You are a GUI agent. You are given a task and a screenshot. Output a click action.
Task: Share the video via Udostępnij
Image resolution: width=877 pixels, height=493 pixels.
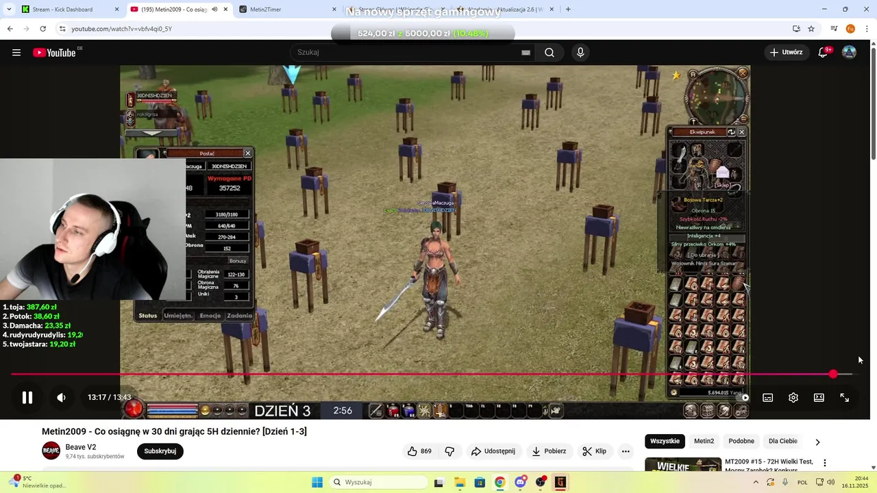coord(493,451)
